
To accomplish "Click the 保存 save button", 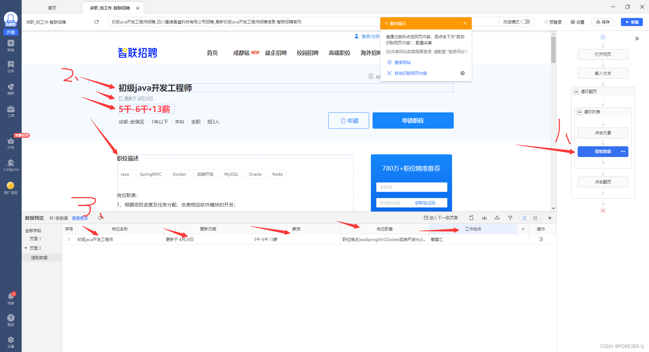I will [x=603, y=22].
